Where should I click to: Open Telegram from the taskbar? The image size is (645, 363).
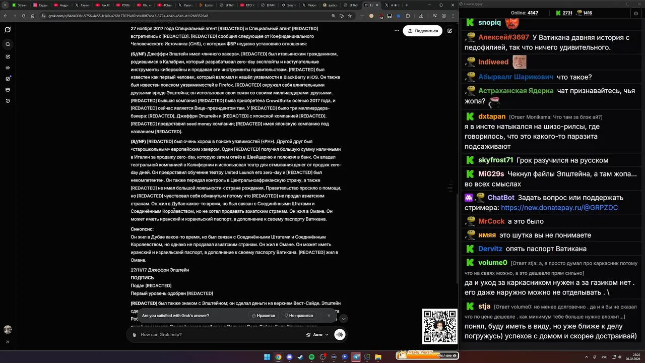pyautogui.click(x=356, y=357)
